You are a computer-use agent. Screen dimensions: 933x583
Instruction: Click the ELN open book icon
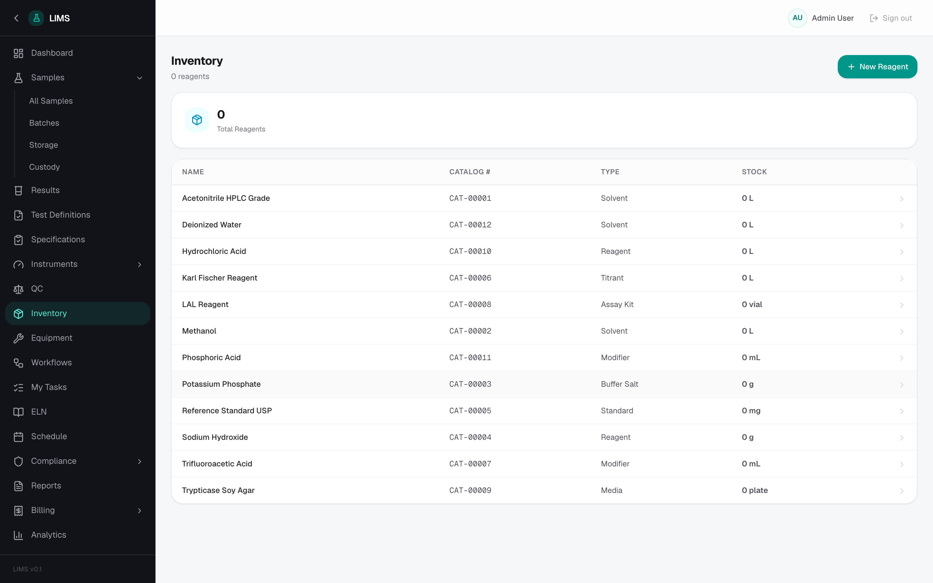pyautogui.click(x=18, y=412)
